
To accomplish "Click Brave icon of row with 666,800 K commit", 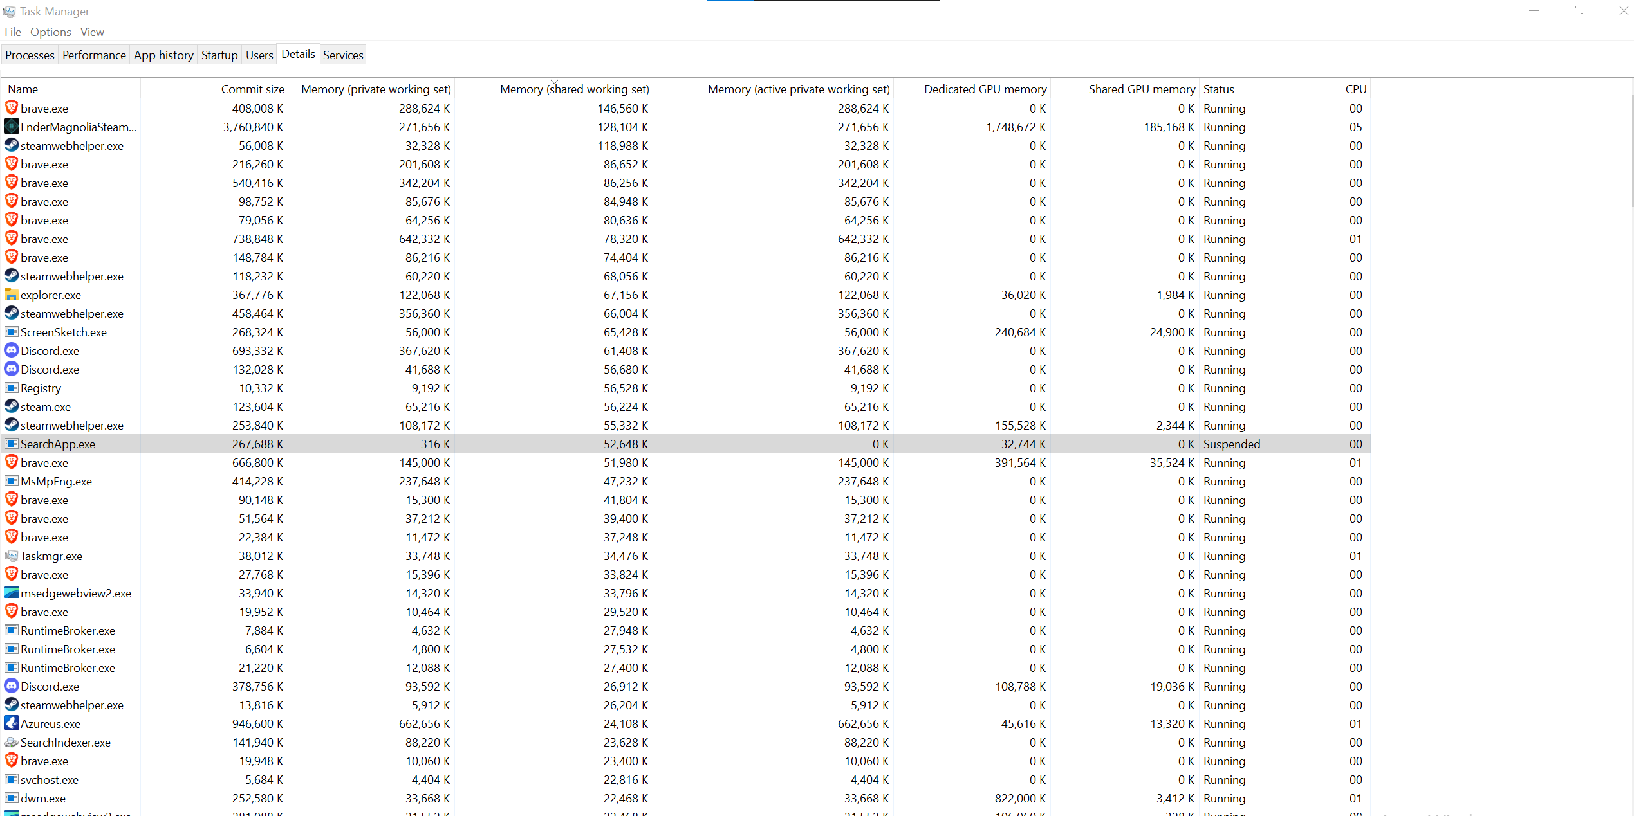I will (11, 462).
